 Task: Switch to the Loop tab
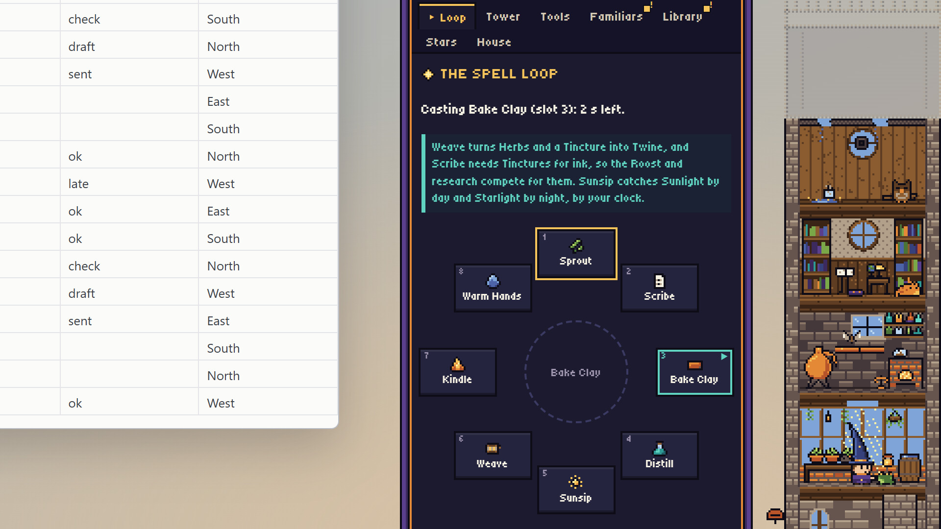[x=447, y=17]
